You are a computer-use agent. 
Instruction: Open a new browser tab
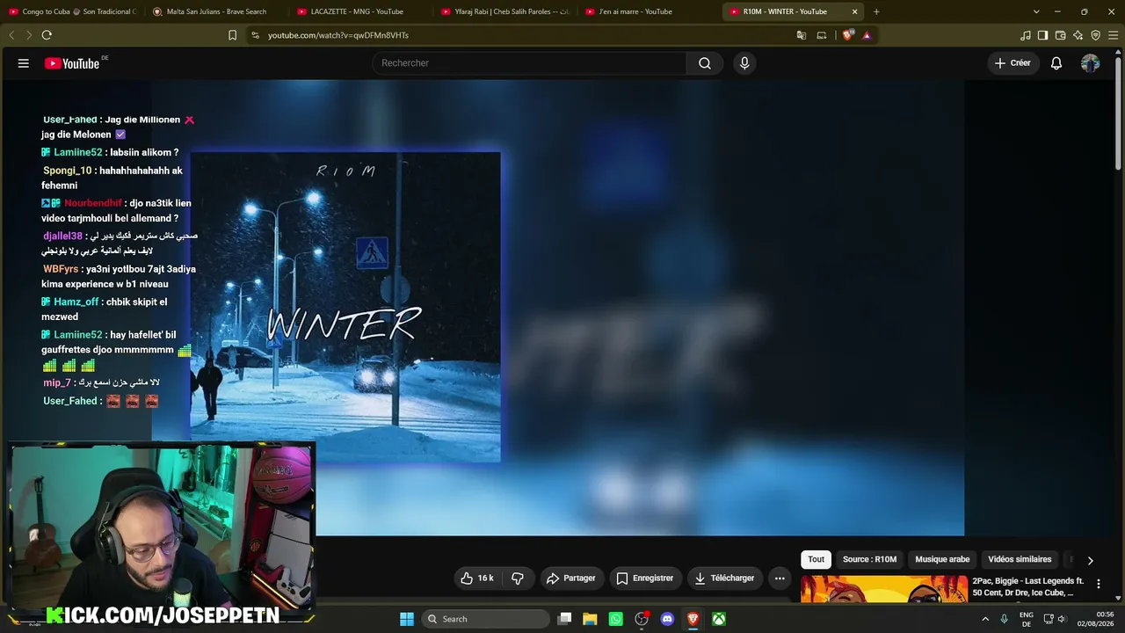click(876, 11)
